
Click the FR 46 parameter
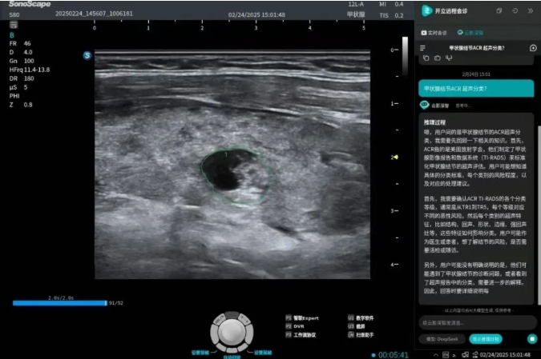point(20,43)
